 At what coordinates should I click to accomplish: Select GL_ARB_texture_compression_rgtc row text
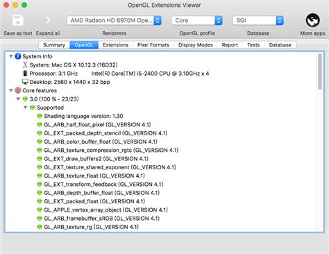(x=111, y=150)
